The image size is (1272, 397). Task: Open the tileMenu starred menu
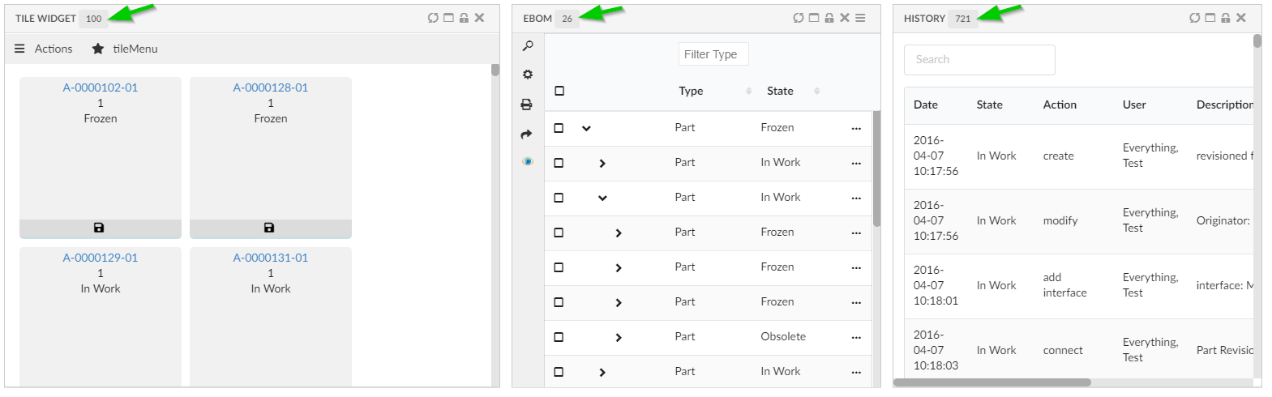click(x=125, y=49)
